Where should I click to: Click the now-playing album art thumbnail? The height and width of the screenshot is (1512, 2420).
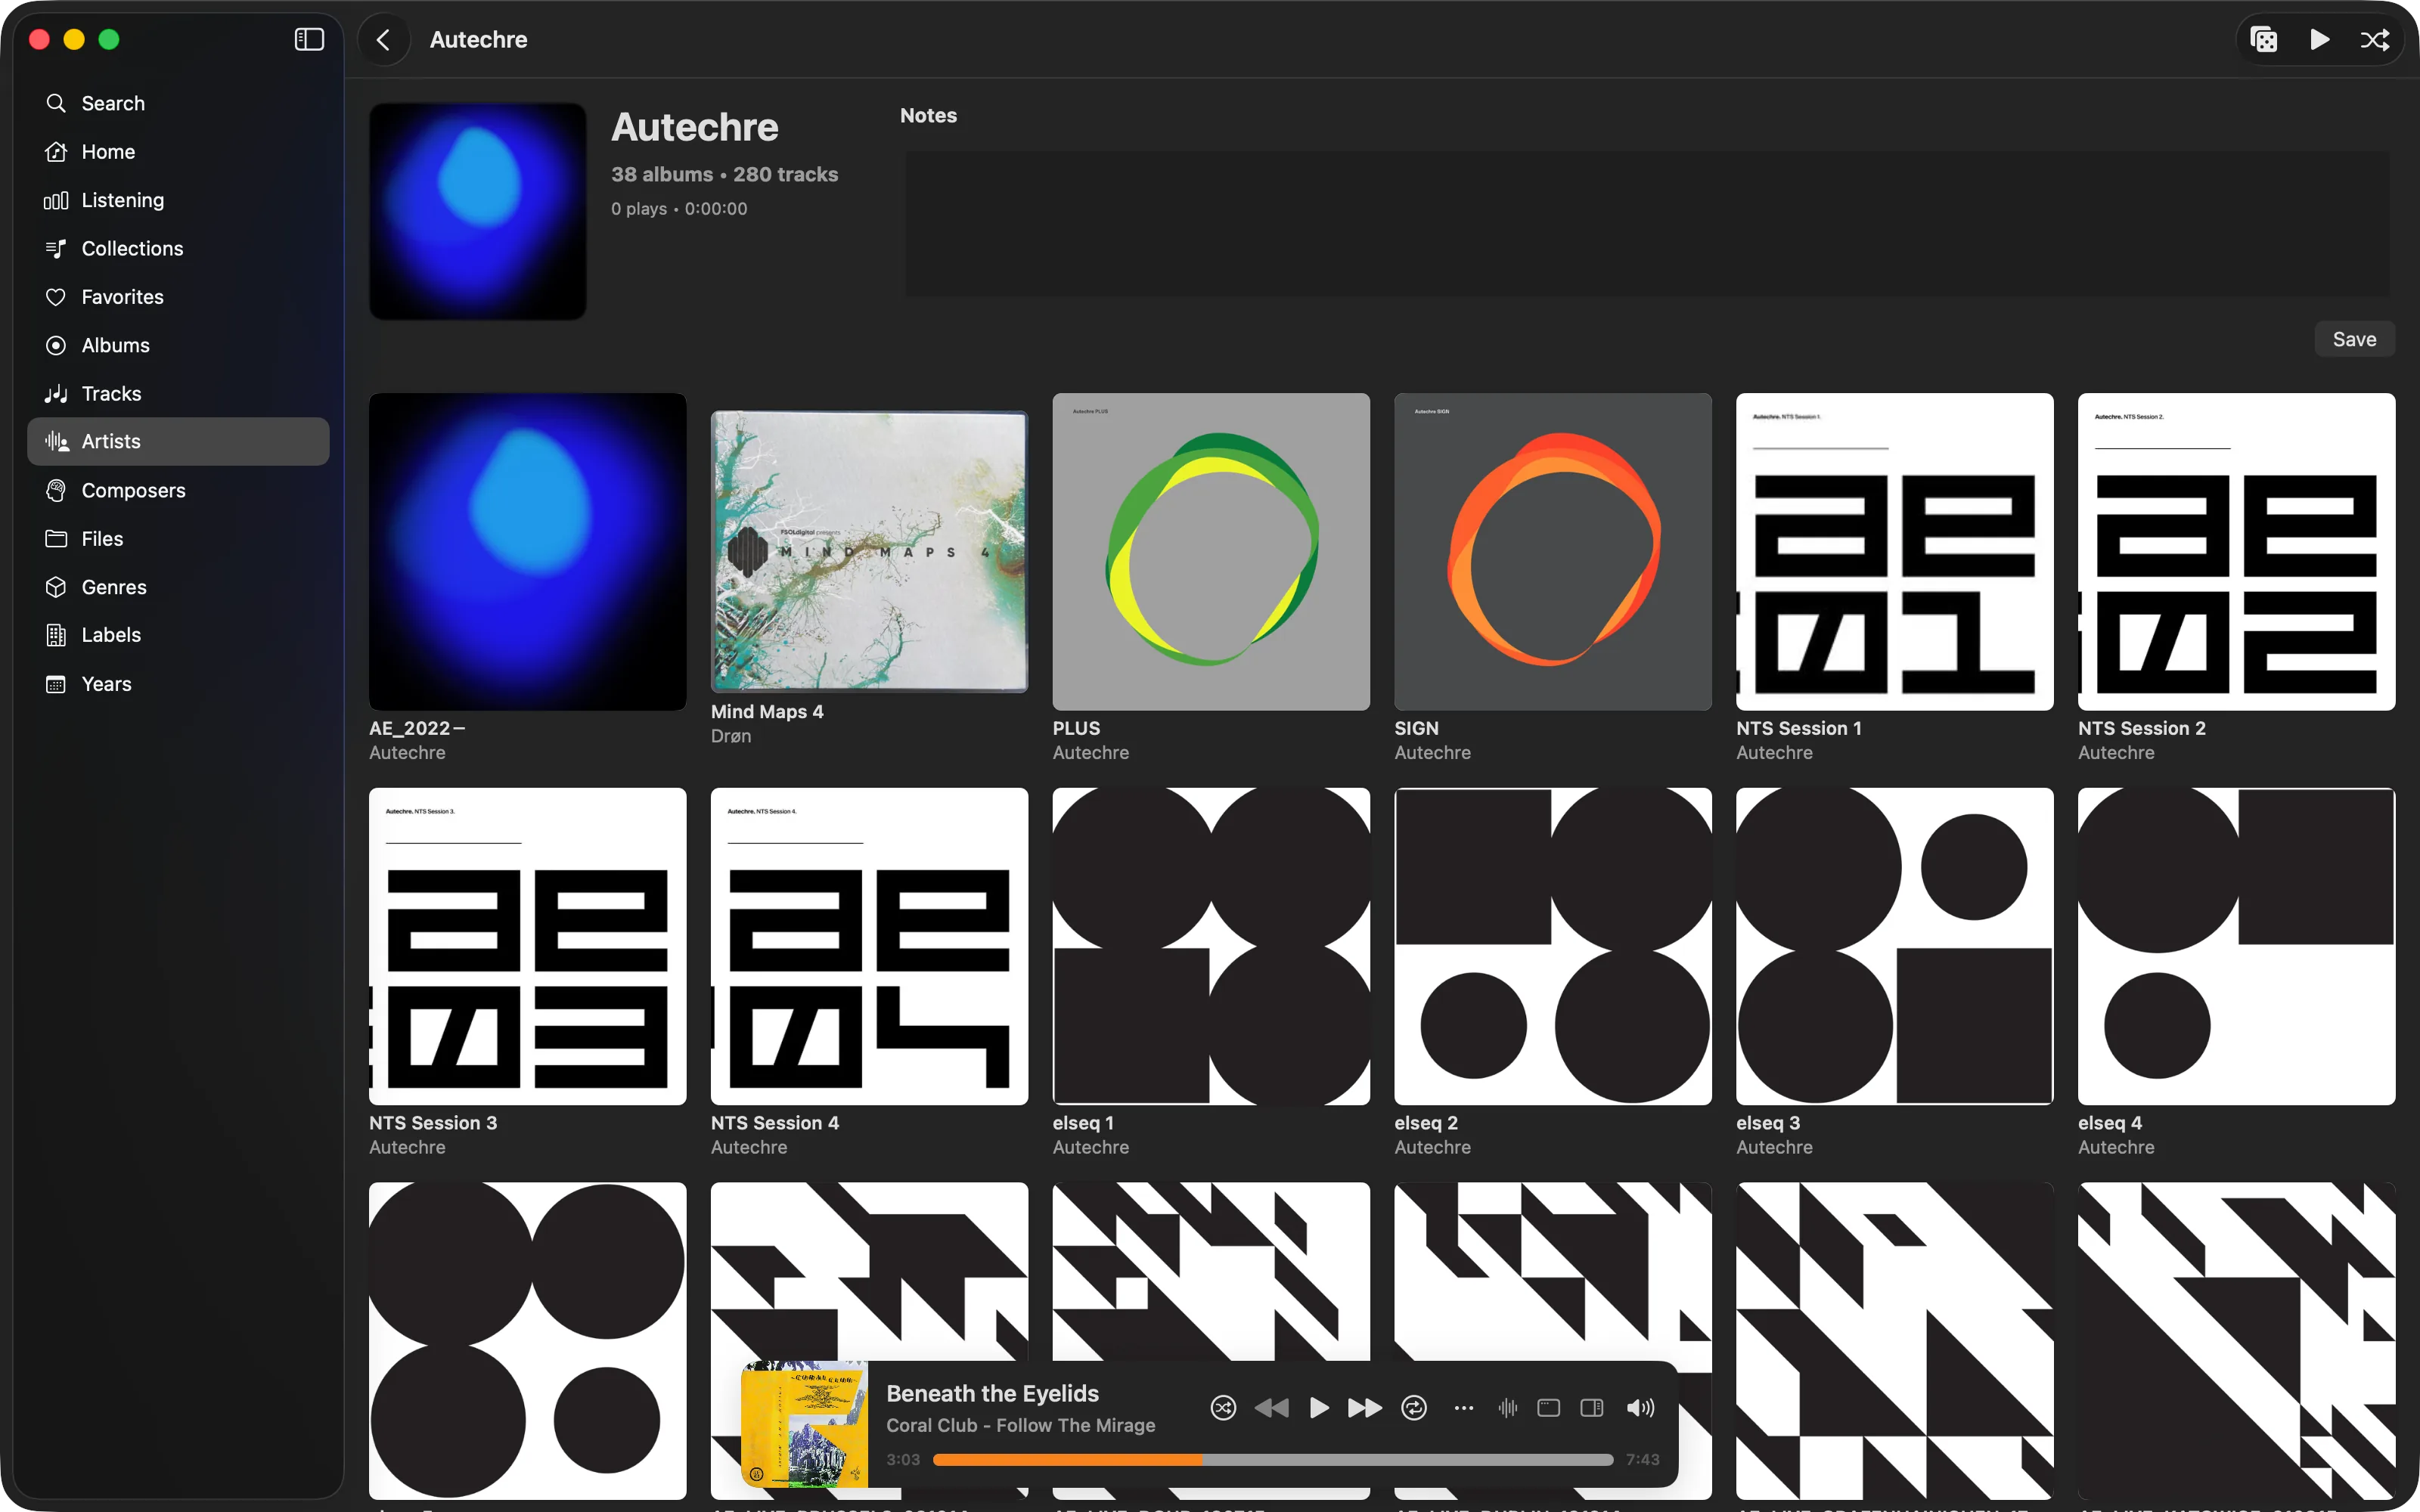pos(804,1424)
